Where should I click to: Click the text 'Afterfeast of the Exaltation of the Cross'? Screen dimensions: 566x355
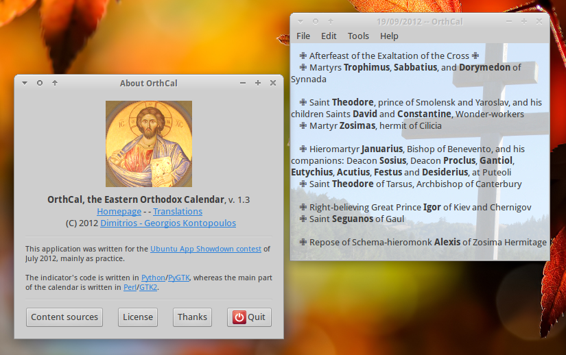pyautogui.click(x=389, y=56)
